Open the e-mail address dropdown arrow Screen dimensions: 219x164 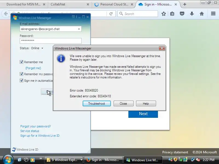tap(79, 29)
